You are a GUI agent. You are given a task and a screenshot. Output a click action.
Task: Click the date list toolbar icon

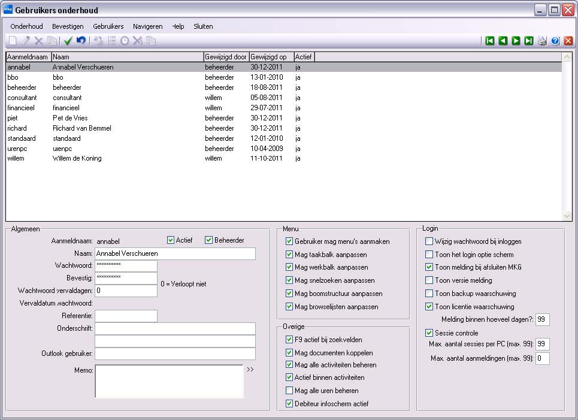(111, 41)
